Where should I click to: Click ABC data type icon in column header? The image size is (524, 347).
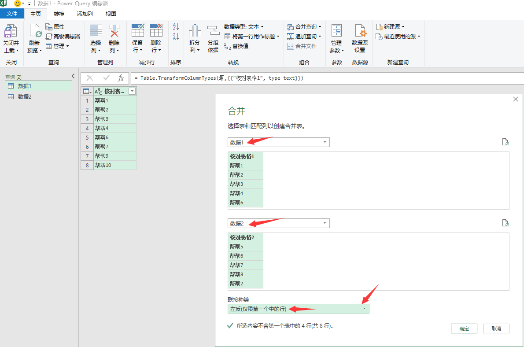pyautogui.click(x=98, y=91)
